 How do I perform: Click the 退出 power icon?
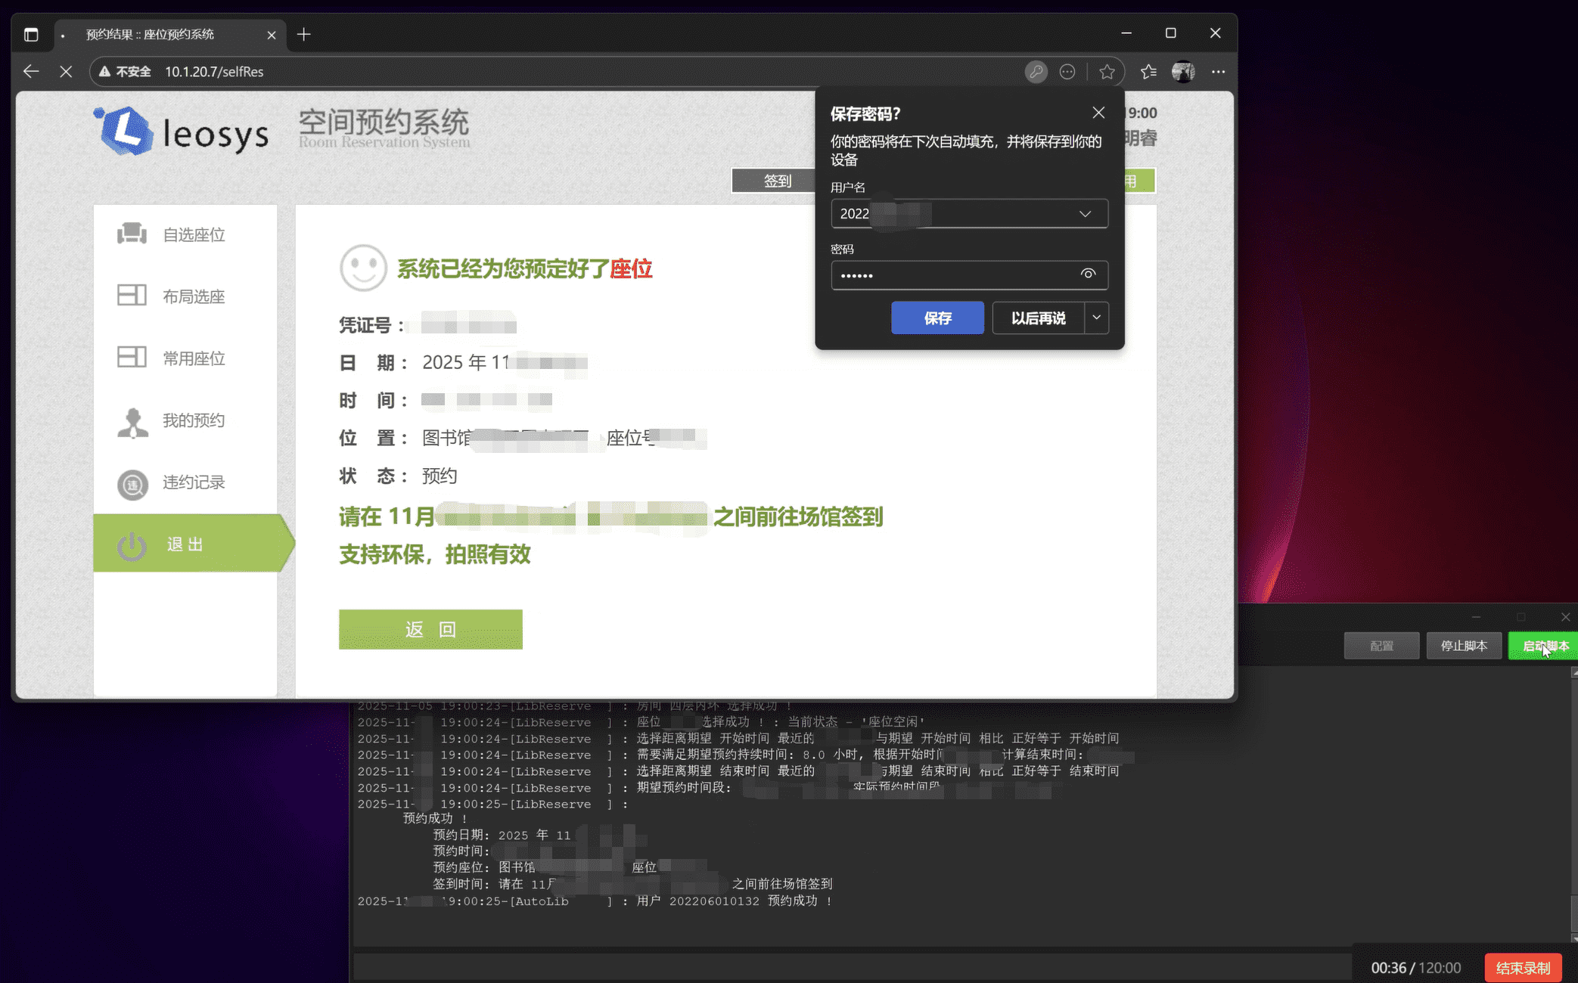pyautogui.click(x=131, y=543)
